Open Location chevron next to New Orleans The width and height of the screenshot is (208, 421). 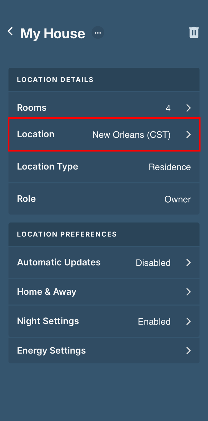coord(189,135)
